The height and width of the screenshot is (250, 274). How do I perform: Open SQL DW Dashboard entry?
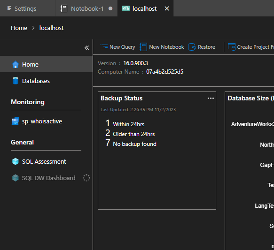(47, 178)
